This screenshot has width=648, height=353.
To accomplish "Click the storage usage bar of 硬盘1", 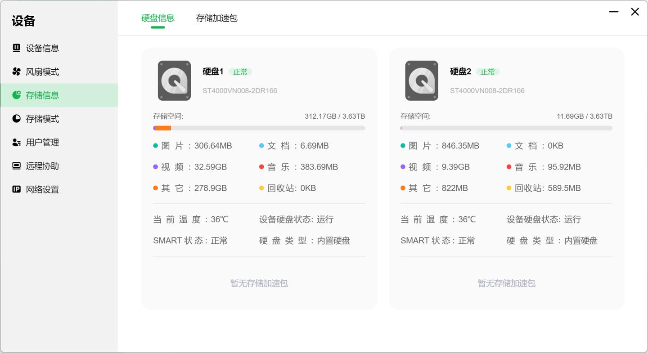I will [259, 128].
